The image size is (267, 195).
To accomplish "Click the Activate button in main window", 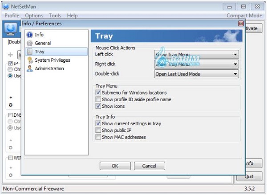I will click(254, 28).
